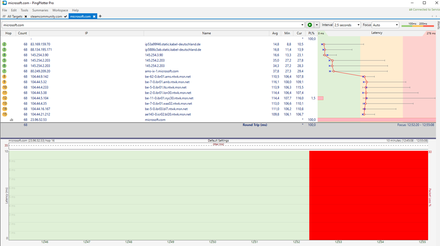The height and width of the screenshot is (246, 440).
Task: Click the green start trace button
Action: [x=309, y=25]
